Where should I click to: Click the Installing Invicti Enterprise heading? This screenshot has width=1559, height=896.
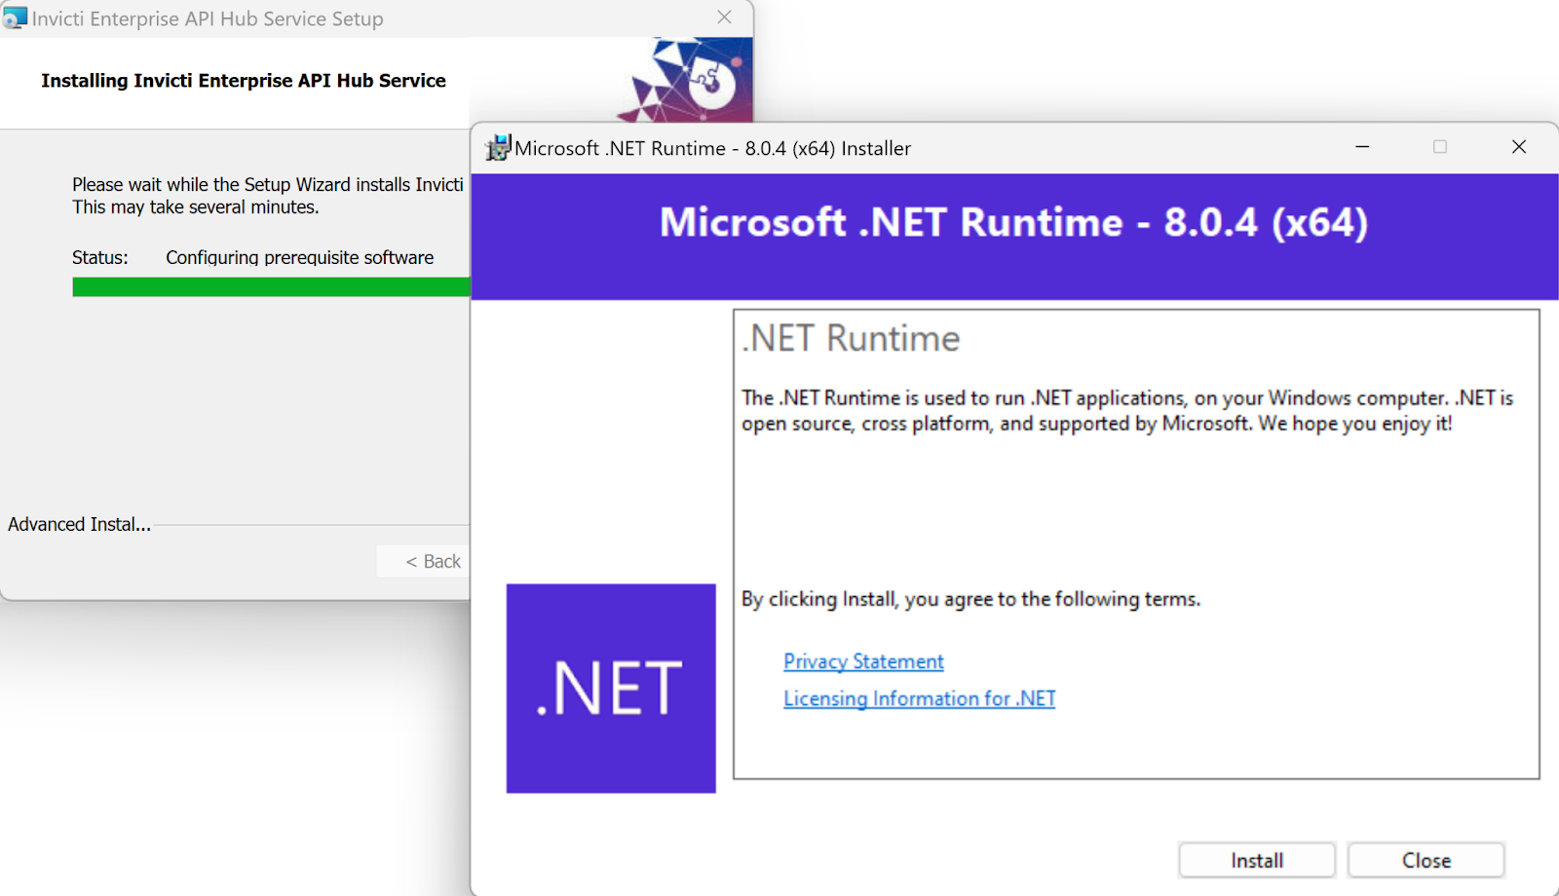(x=243, y=81)
